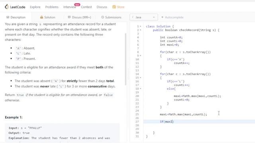Click the Solution lock icon
255x143 pixels.
coord(41,17)
